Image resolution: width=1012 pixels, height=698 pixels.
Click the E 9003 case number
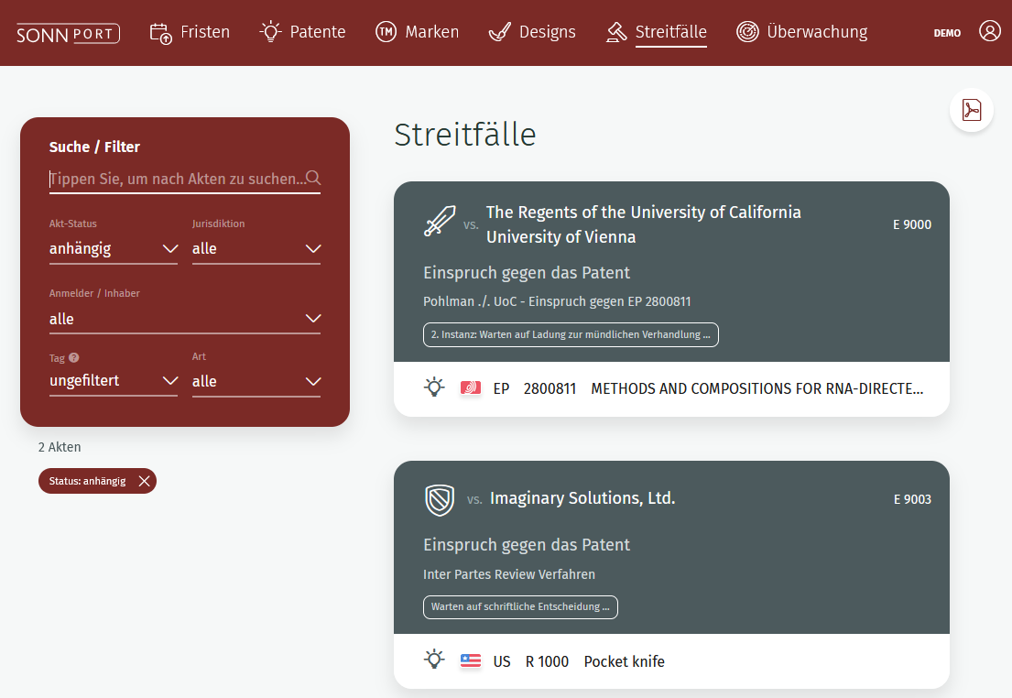912,499
